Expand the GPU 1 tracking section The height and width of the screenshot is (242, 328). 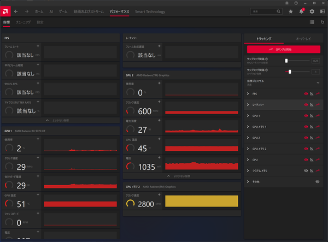coord(248,115)
